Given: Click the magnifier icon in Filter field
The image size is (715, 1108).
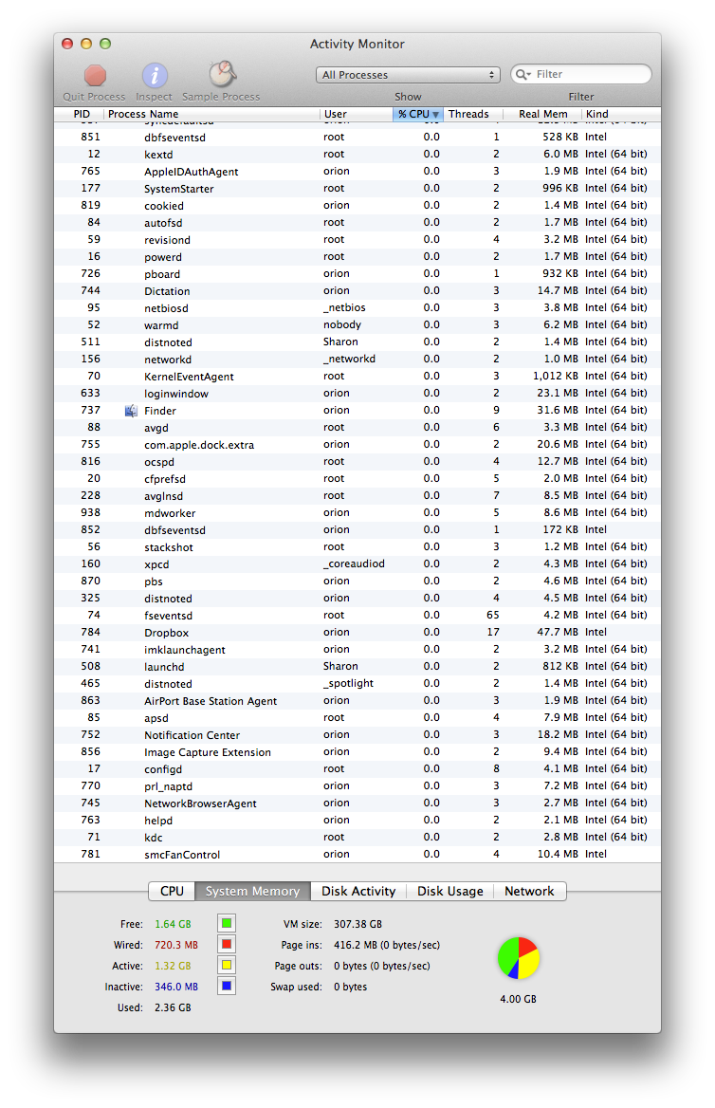Looking at the screenshot, I should 522,74.
